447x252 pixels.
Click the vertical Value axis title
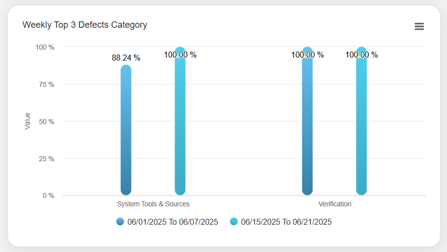pyautogui.click(x=28, y=121)
